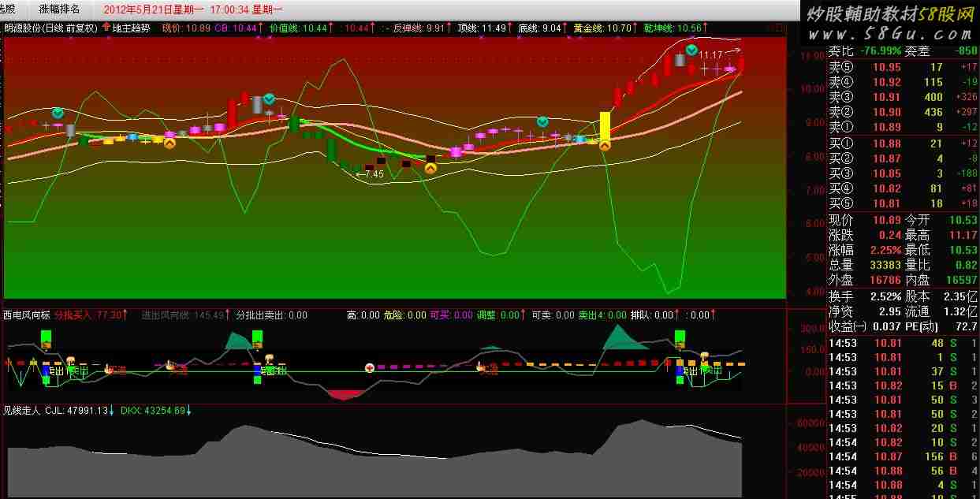The height and width of the screenshot is (499, 980).
Task: Click the CJL: 47991.13 value
Action: click(76, 411)
